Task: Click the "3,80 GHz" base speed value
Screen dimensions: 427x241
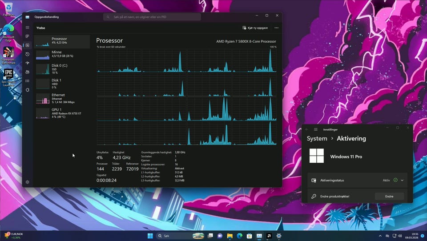Action: 180,153
